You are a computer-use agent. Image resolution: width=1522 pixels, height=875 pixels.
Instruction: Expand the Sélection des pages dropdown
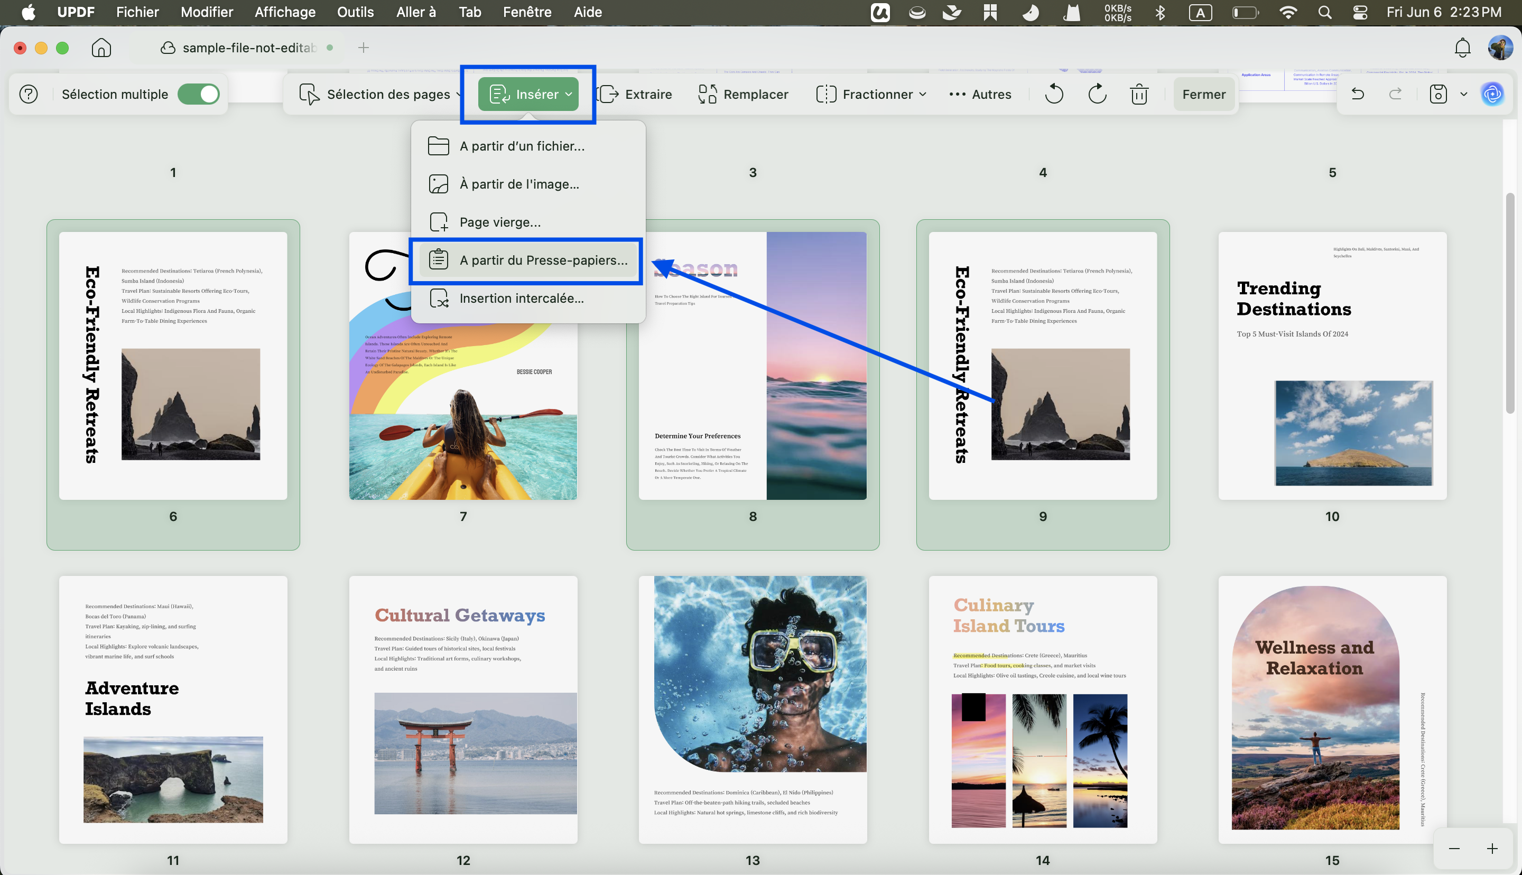coord(380,95)
